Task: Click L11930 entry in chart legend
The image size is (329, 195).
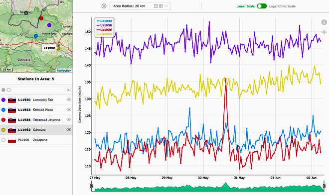Action: click(x=104, y=25)
